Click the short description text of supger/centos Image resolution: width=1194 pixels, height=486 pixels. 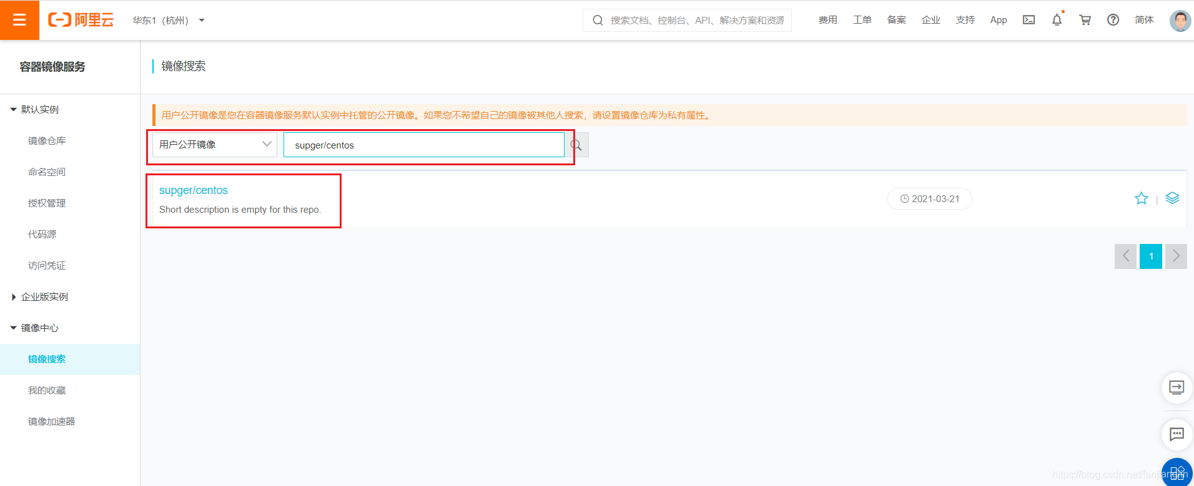click(x=240, y=210)
